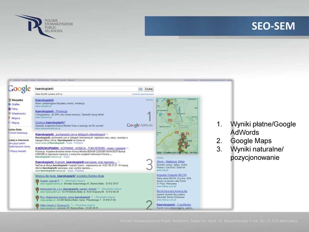Open Support Łajczak P. place listing

[50, 181]
